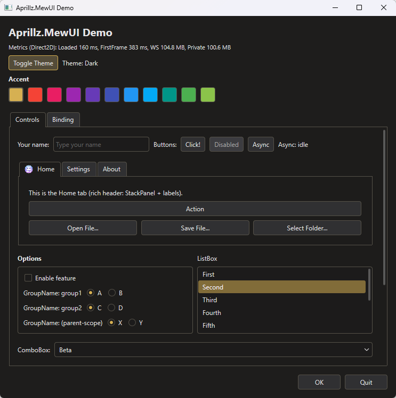
Task: Open the About inner tab
Action: pyautogui.click(x=112, y=169)
